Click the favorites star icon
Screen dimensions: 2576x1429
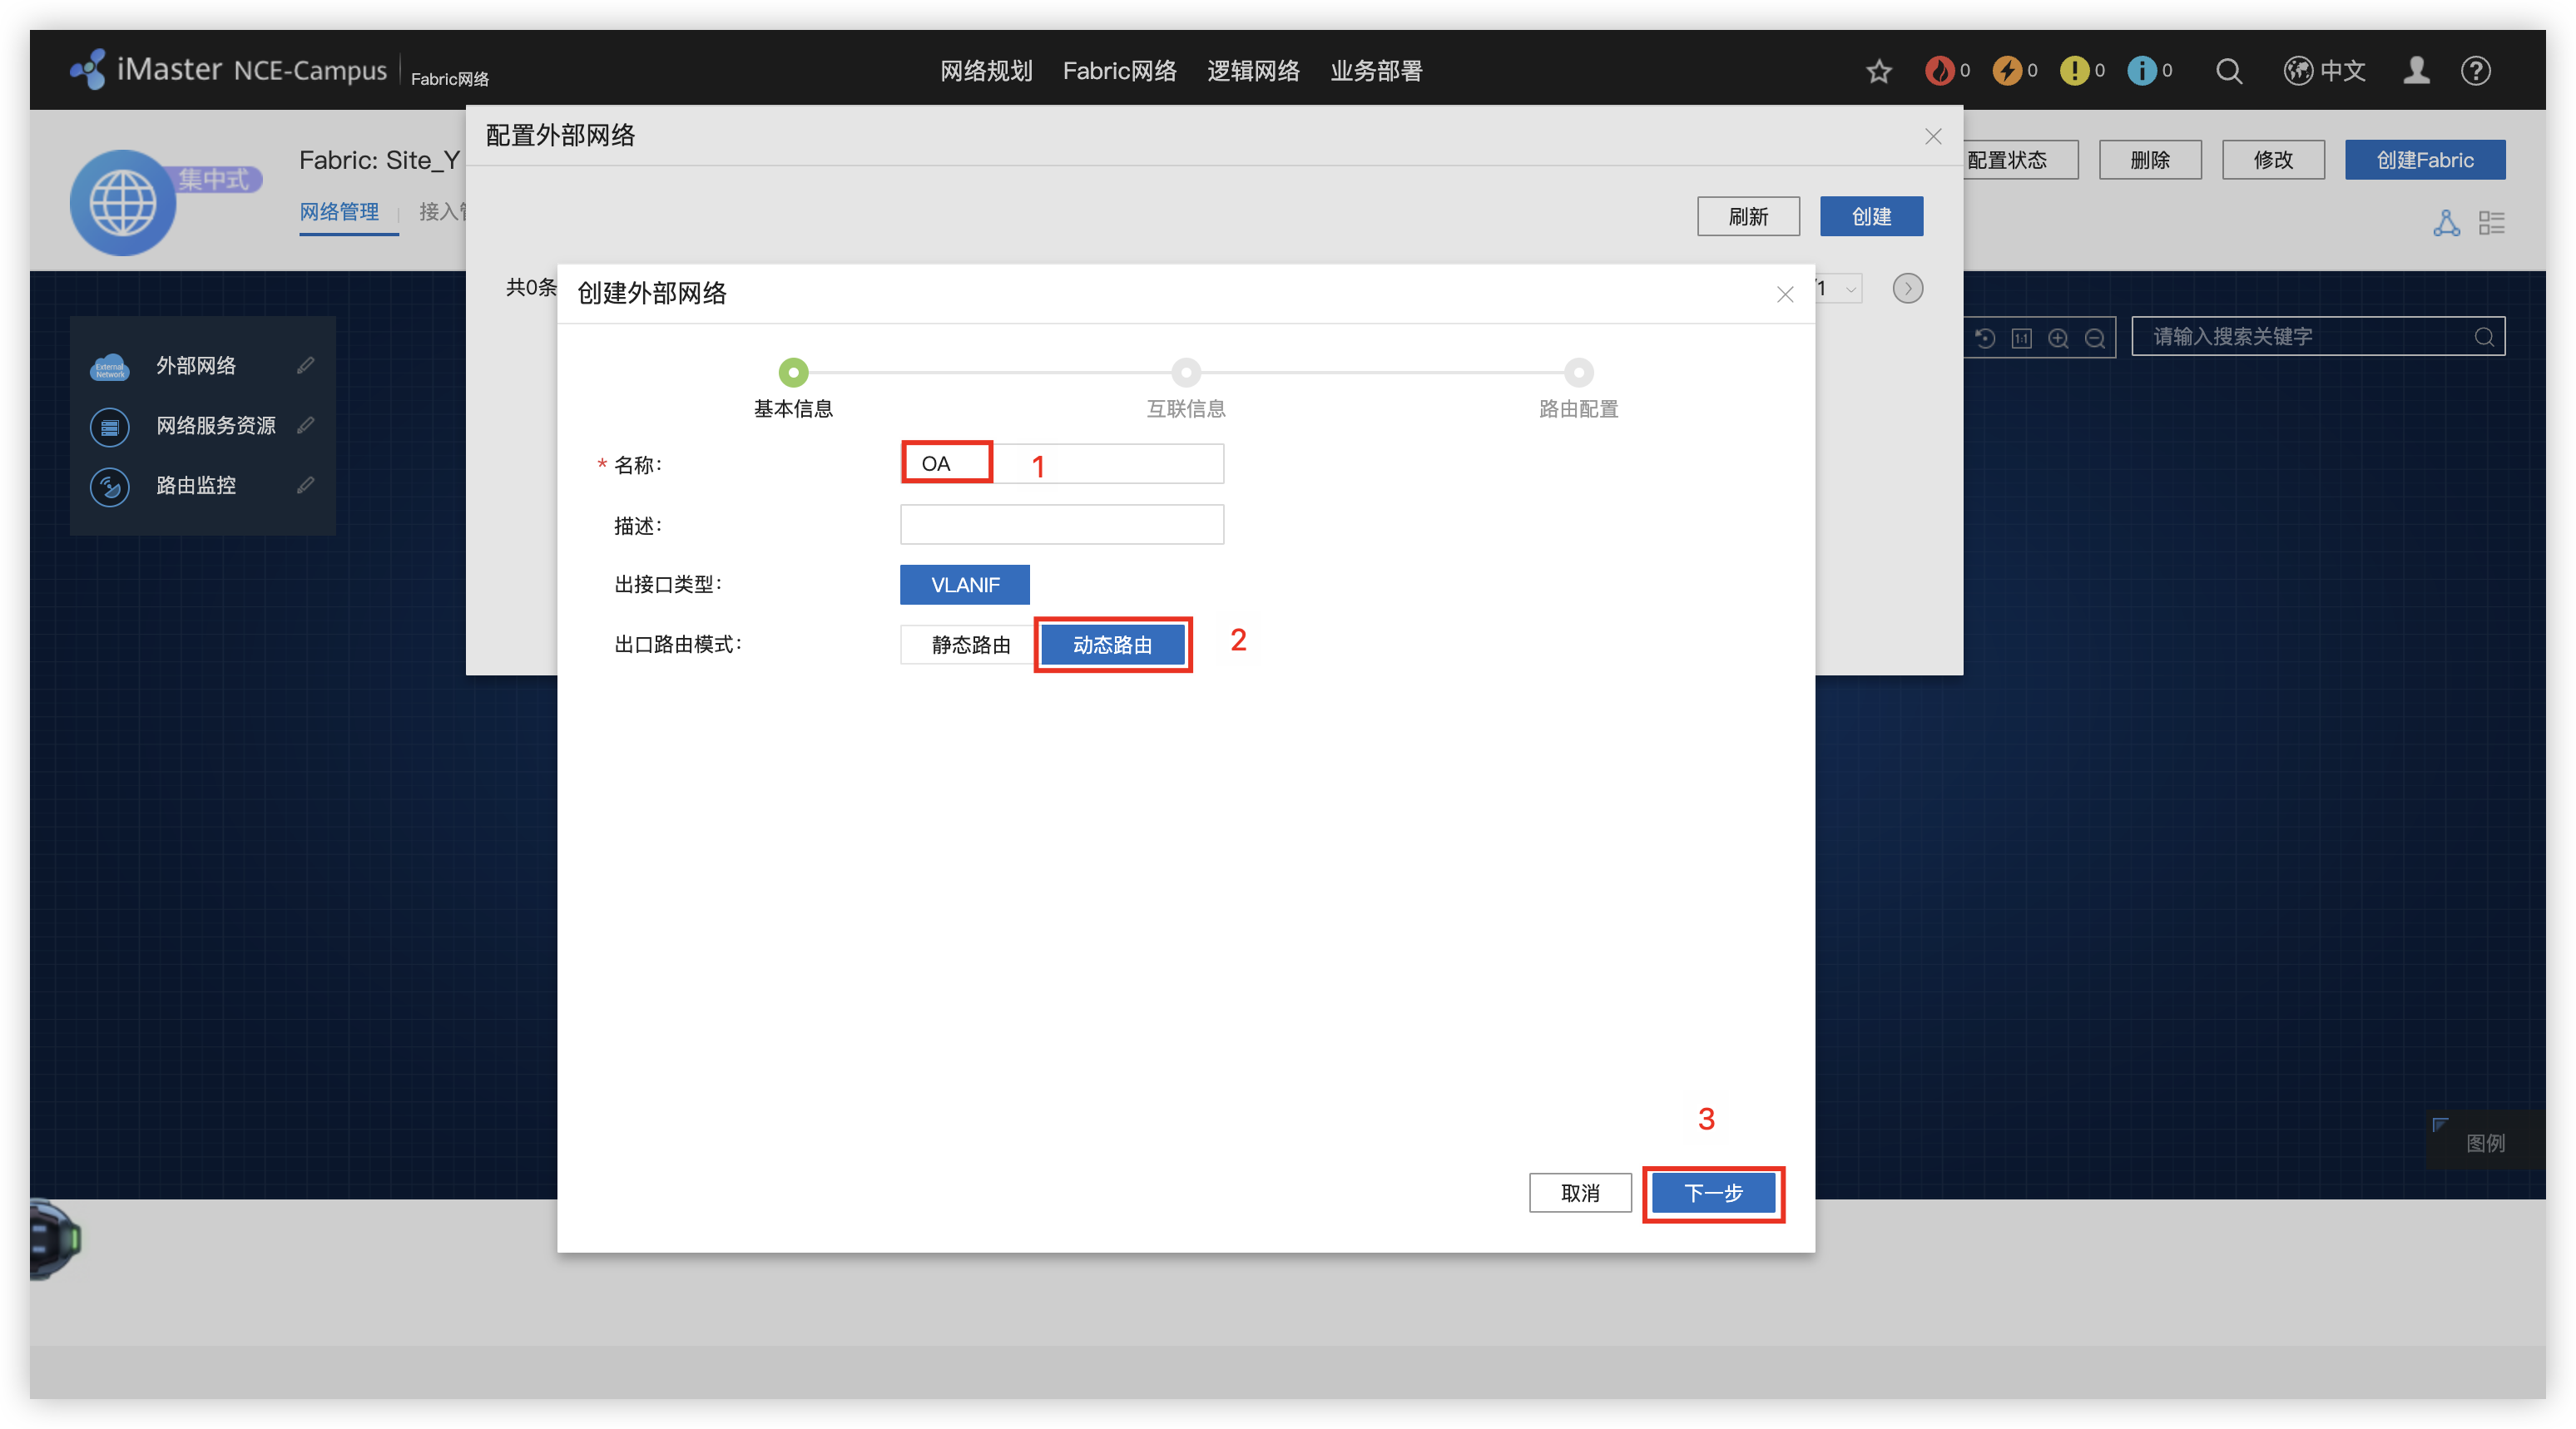pos(1878,71)
